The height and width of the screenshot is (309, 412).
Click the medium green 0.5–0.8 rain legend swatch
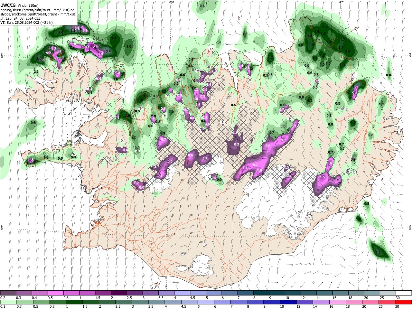tap(41, 302)
